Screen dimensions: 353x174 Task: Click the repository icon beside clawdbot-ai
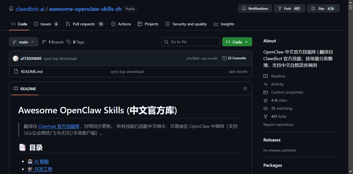tap(11, 9)
